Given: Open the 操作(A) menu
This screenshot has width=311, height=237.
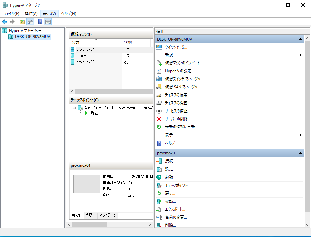Looking at the screenshot, I should [31, 13].
